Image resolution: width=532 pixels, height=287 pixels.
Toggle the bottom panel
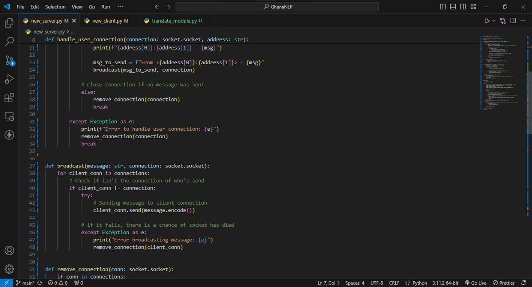(453, 7)
